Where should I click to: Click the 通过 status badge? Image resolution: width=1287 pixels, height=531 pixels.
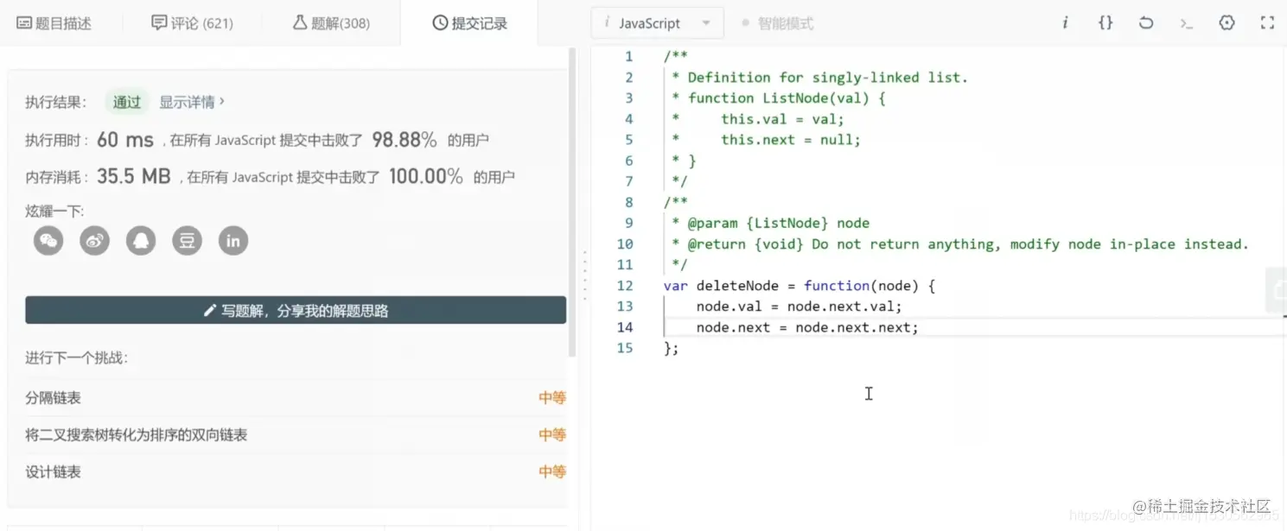(127, 102)
